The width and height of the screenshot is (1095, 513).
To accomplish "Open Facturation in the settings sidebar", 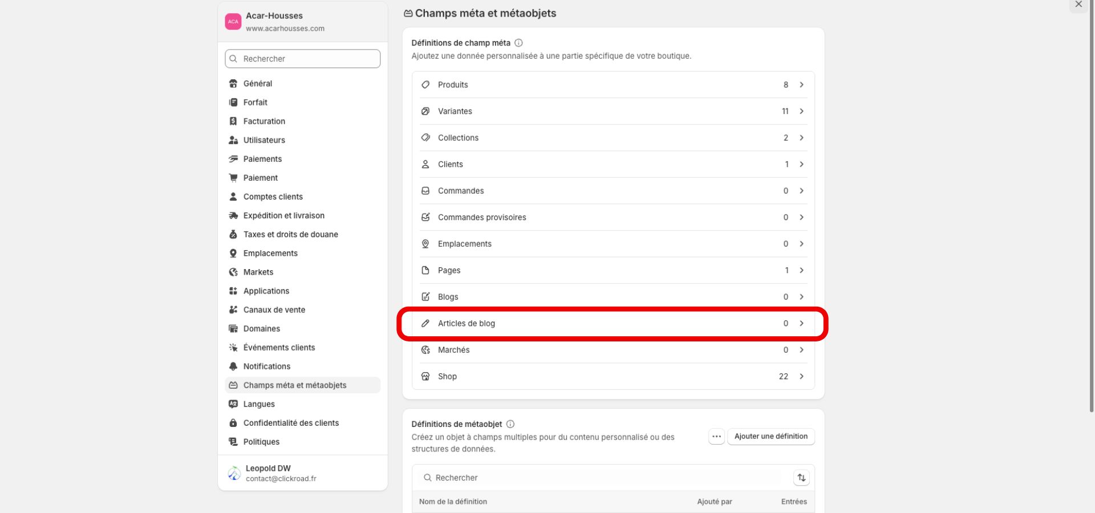I will pos(264,121).
